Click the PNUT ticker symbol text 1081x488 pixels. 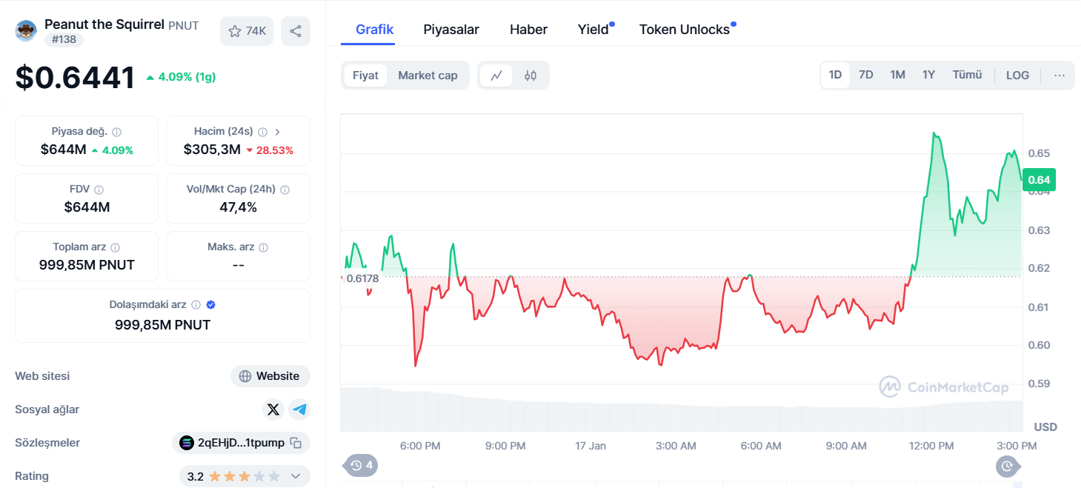click(184, 25)
